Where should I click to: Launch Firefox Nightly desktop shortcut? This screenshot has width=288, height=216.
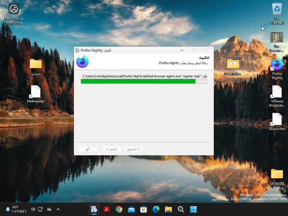click(277, 69)
